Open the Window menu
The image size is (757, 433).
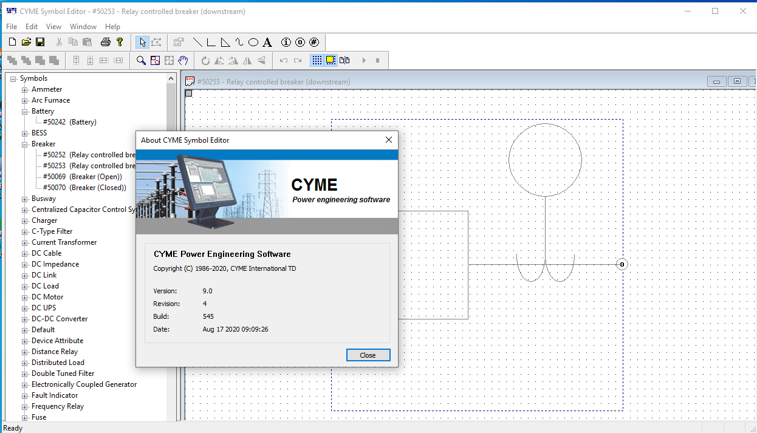[x=83, y=27]
